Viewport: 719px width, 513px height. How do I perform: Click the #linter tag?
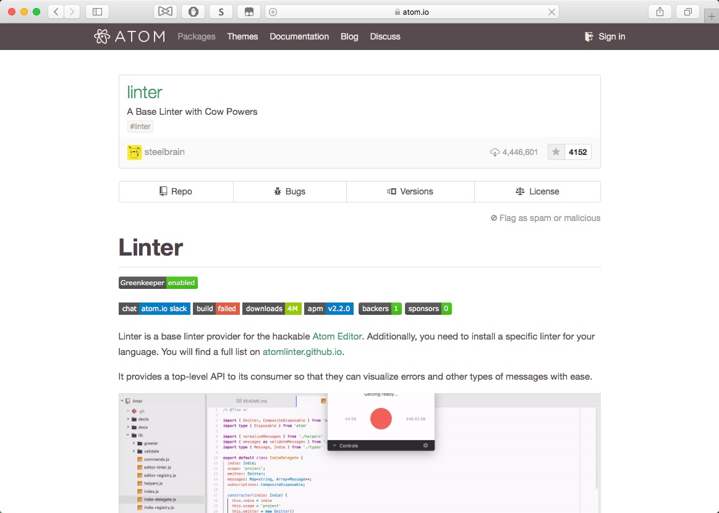click(140, 127)
